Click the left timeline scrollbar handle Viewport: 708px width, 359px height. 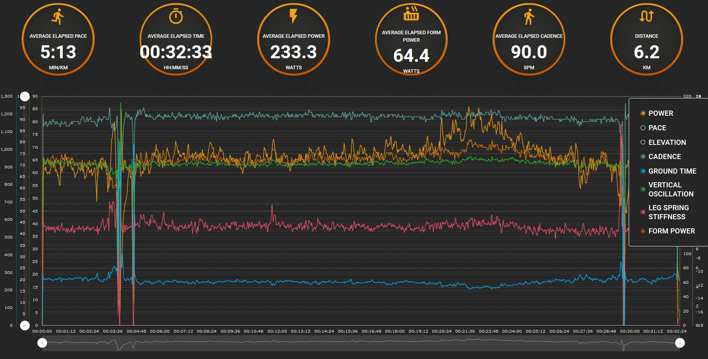point(42,343)
